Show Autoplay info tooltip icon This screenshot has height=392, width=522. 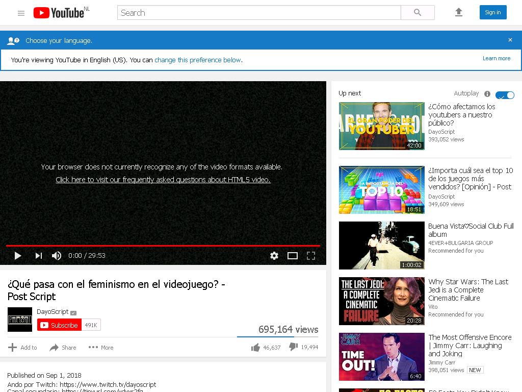(x=487, y=94)
